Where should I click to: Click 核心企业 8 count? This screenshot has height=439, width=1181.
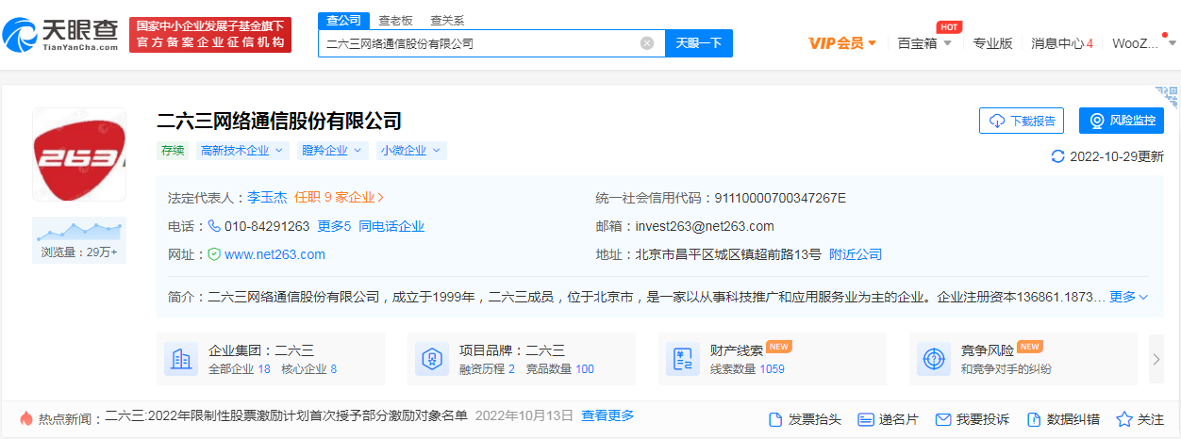point(308,369)
